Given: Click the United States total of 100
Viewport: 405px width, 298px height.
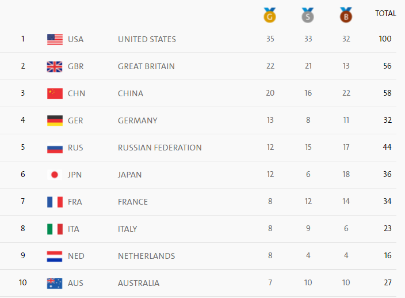Looking at the screenshot, I should (x=385, y=39).
